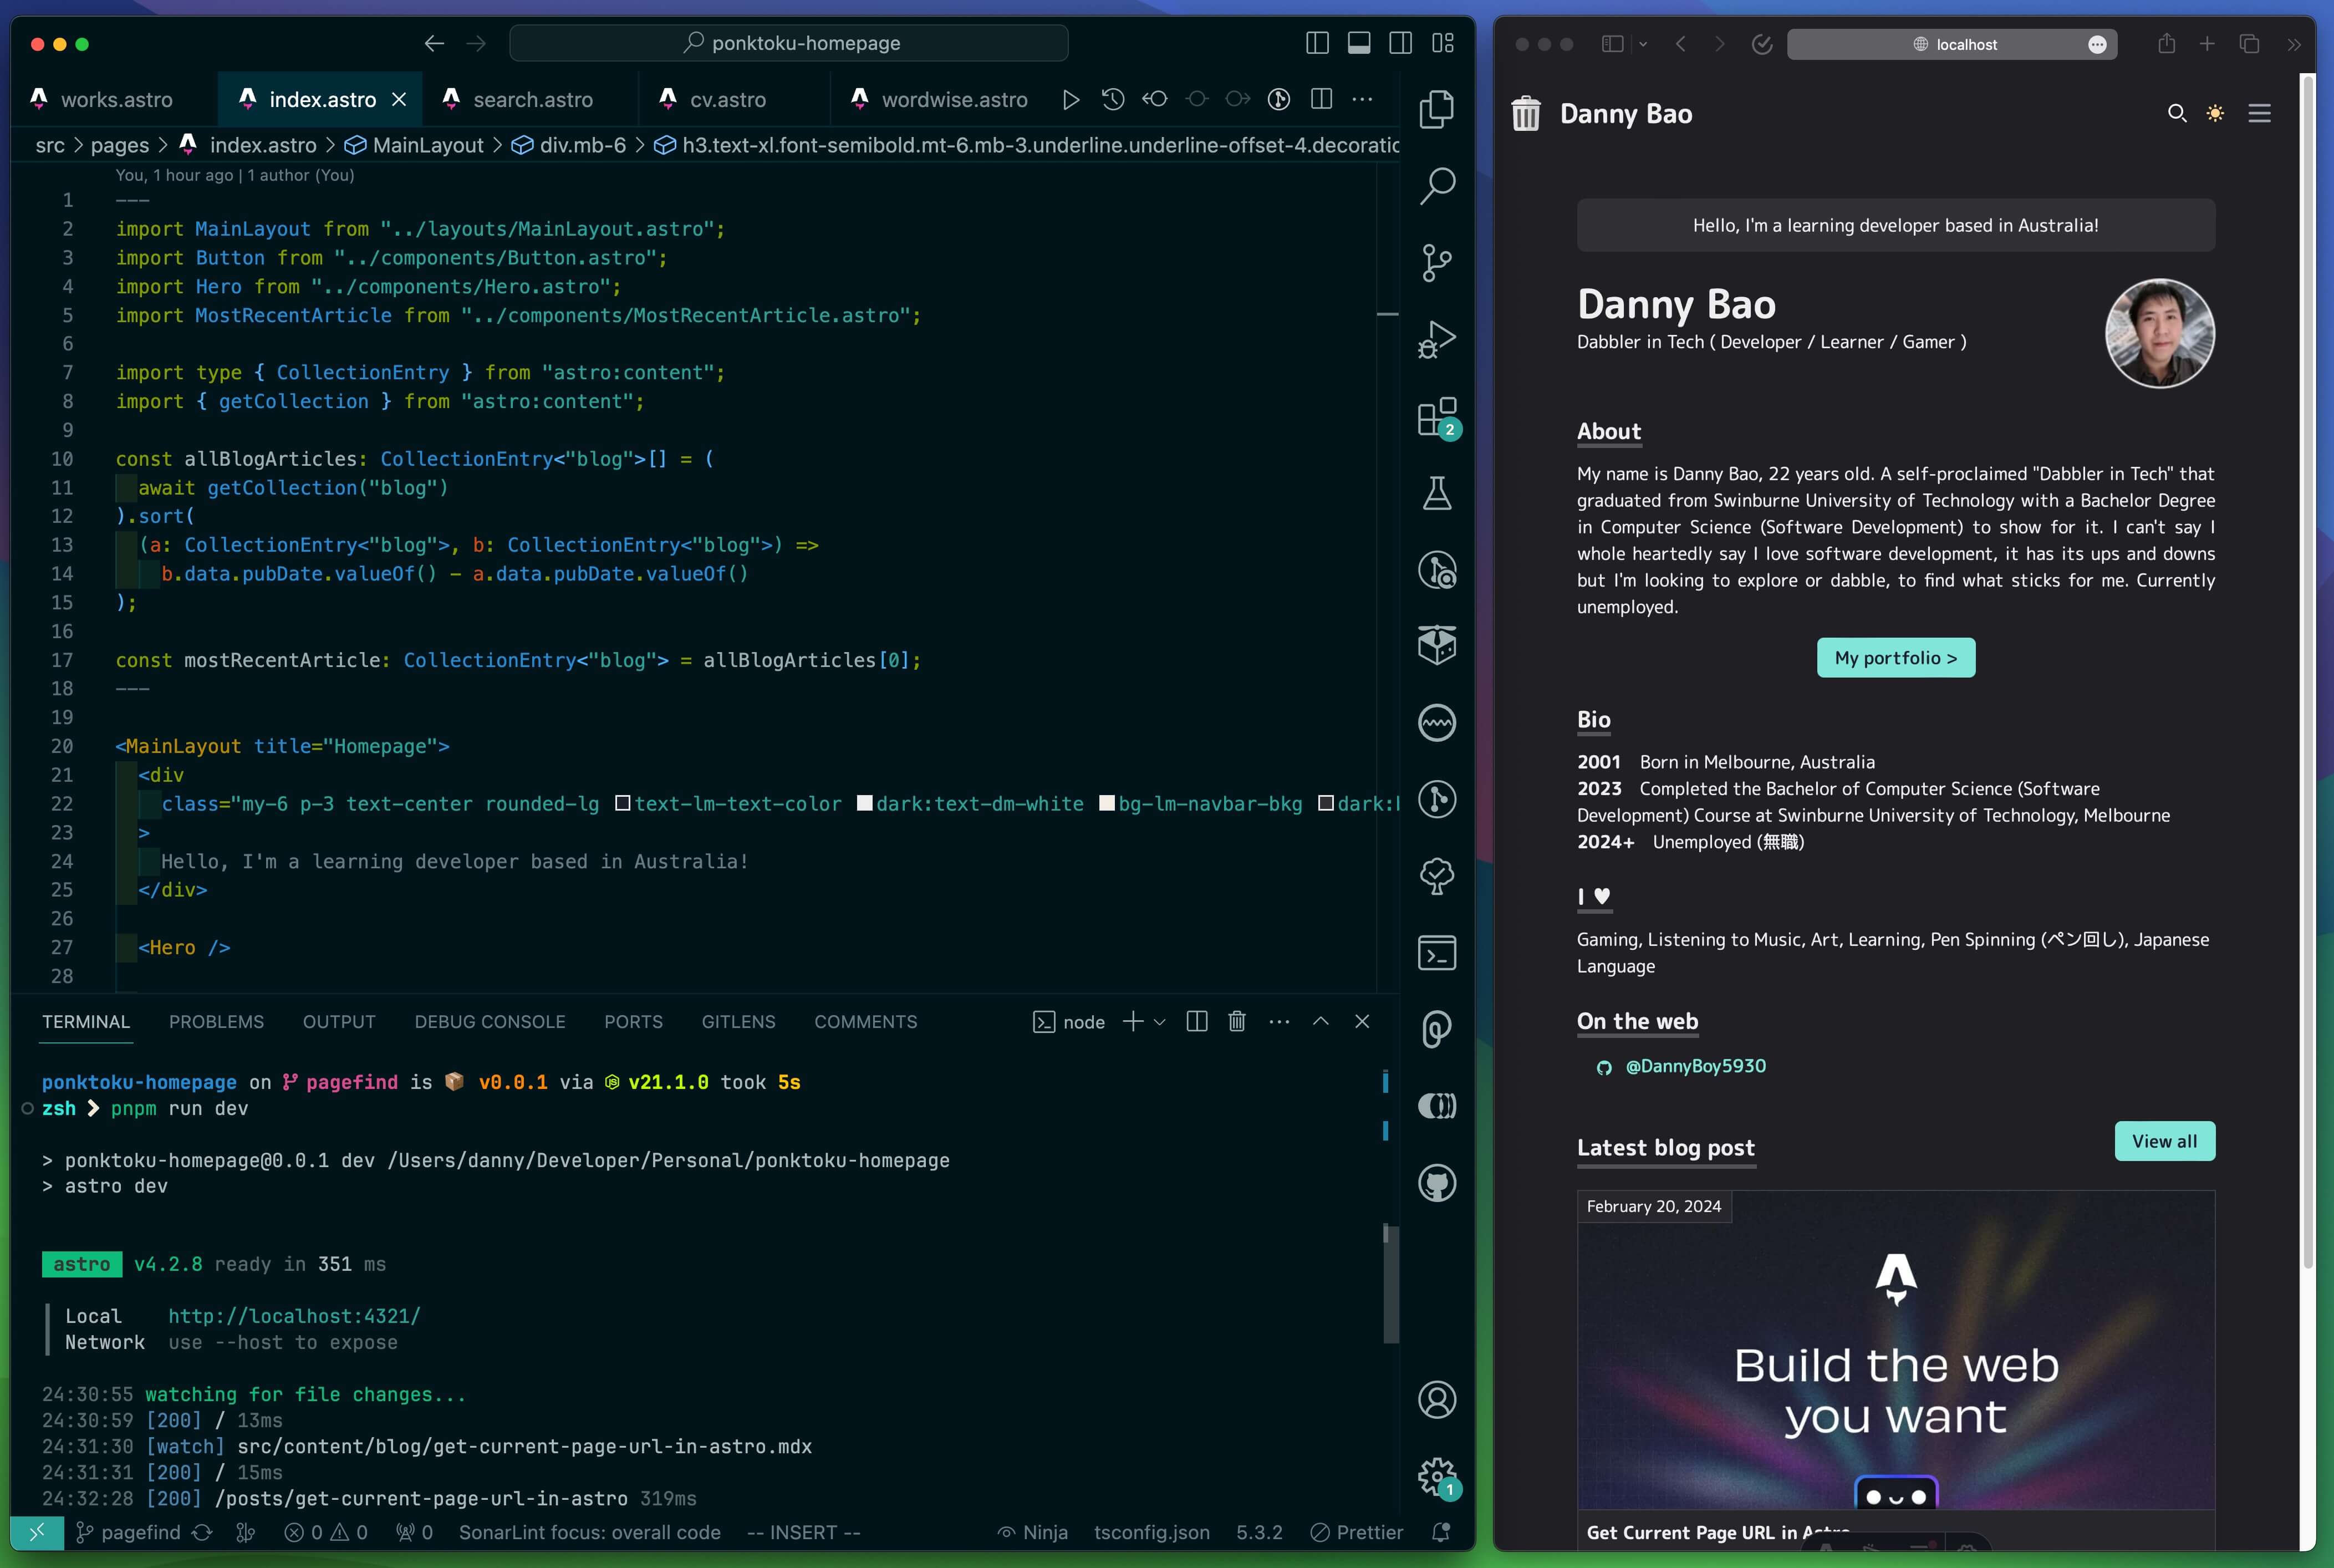Toggle the VS Code secondary side bar
The width and height of the screenshot is (2334, 1568).
1400,43
